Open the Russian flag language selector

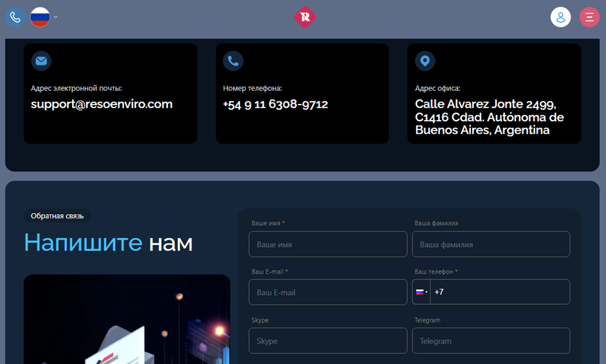click(x=40, y=17)
